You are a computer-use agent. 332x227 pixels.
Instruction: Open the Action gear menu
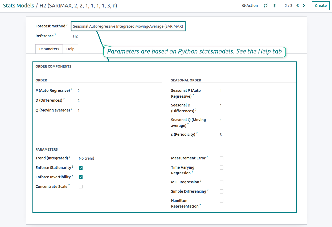(x=250, y=6)
